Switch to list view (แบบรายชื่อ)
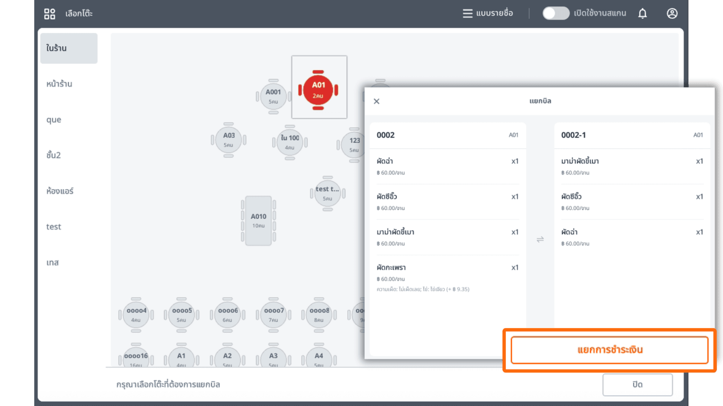The image size is (723, 406). pos(488,14)
